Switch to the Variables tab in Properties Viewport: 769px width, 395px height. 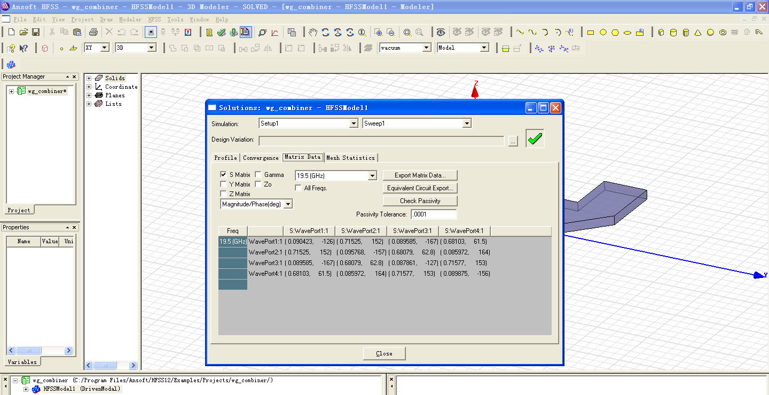pyautogui.click(x=22, y=362)
